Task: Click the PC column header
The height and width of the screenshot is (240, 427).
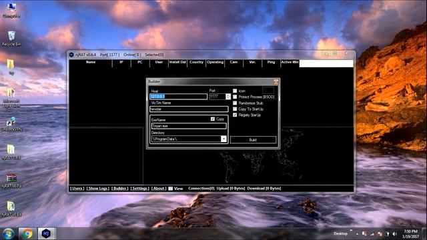Action: (140, 62)
